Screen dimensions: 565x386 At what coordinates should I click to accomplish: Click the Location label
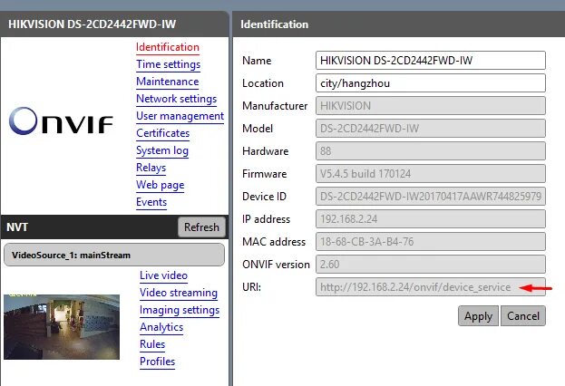click(x=263, y=83)
